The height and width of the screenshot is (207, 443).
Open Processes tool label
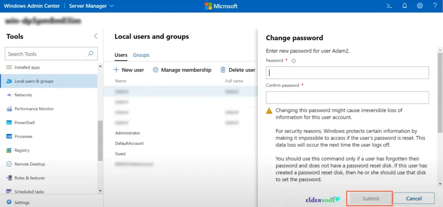click(23, 136)
